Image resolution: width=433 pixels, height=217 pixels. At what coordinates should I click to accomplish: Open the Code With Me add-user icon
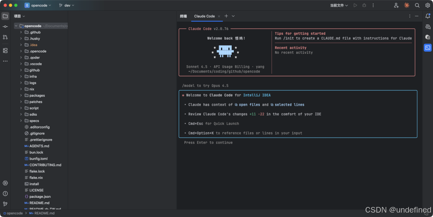(396, 5)
